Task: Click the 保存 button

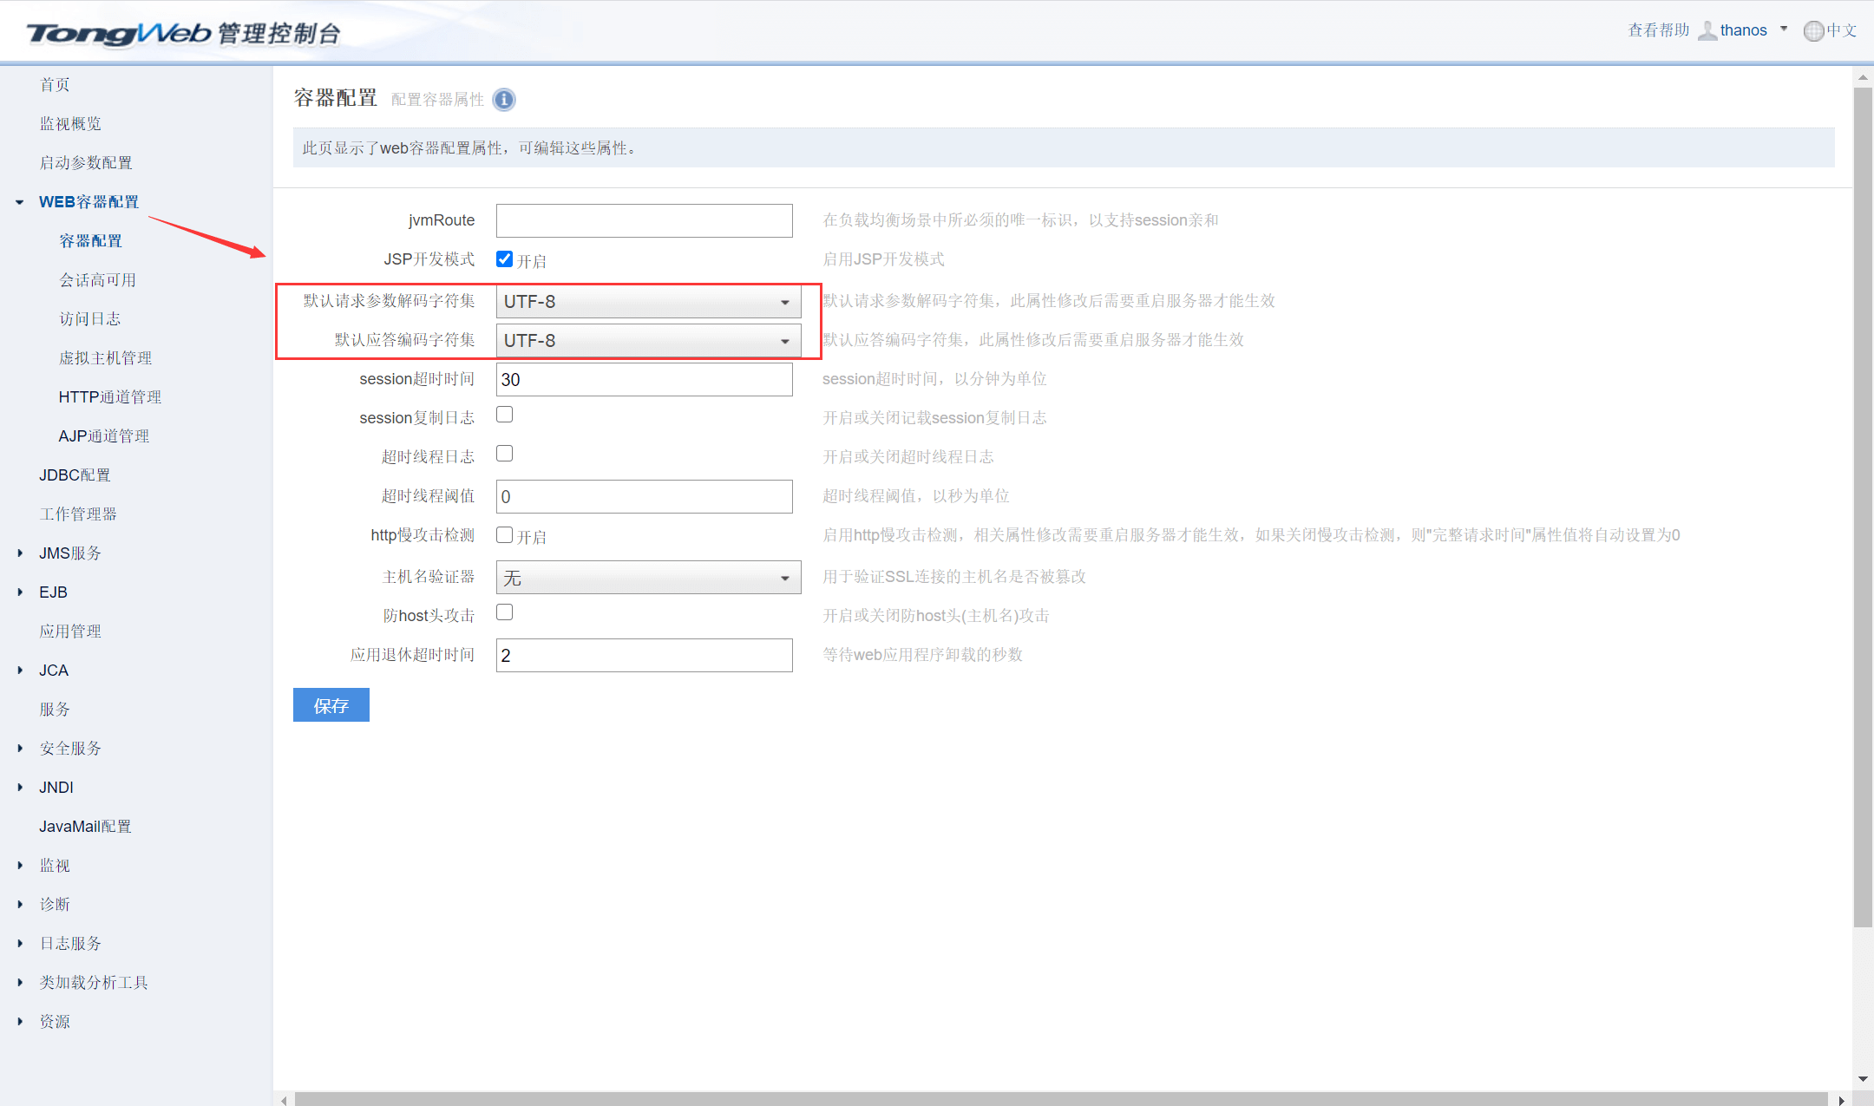Action: coord(331,705)
